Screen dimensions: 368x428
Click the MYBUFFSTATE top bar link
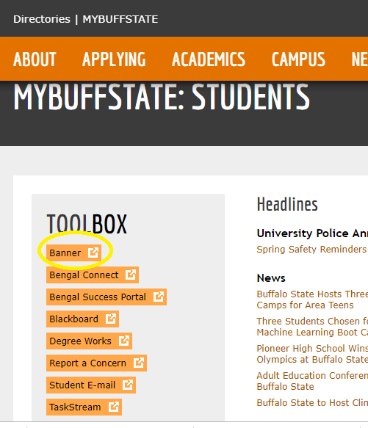coord(120,19)
